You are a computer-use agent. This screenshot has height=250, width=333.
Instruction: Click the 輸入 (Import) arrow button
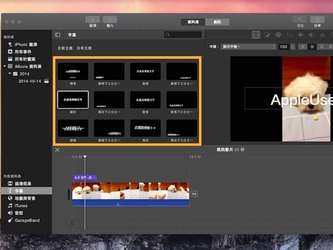(109, 19)
